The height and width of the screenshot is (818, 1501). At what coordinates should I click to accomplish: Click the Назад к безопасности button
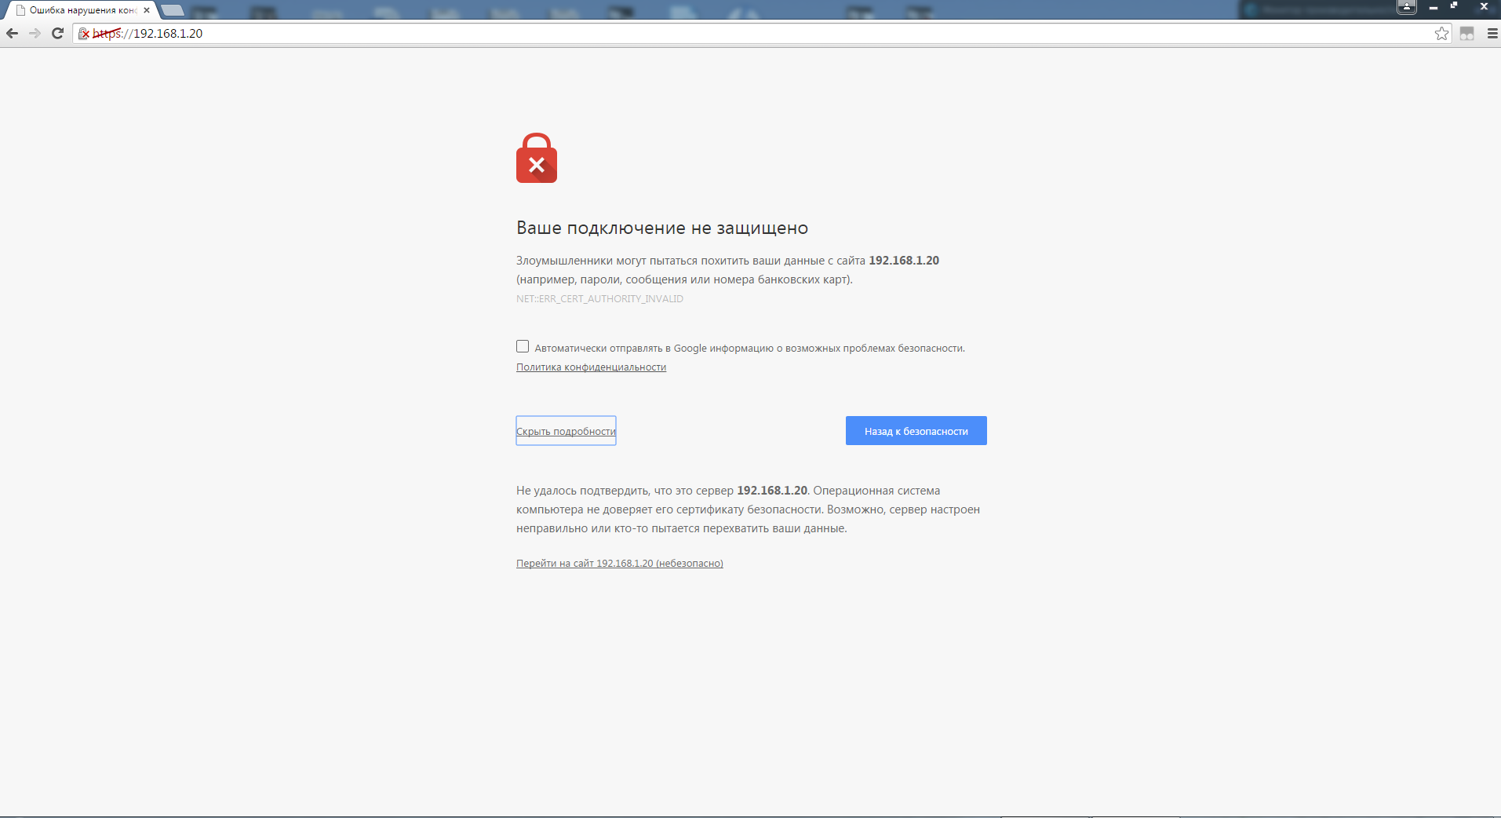[916, 431]
